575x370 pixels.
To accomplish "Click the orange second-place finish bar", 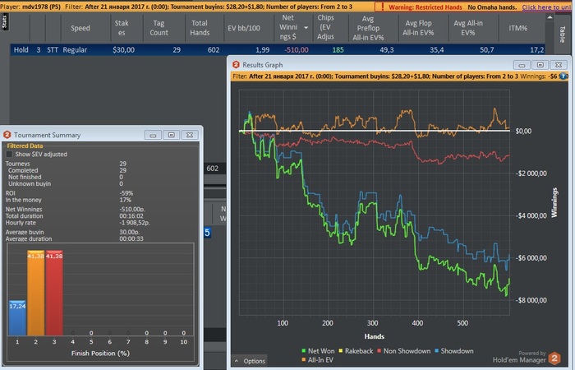I will click(35, 293).
